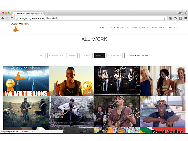Toggle fullscreen with the corner arrows icon
This screenshot has width=188, height=141.
[x=186, y=13]
